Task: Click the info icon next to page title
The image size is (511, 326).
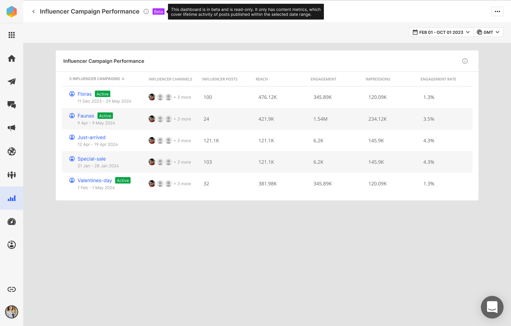Action: (146, 11)
